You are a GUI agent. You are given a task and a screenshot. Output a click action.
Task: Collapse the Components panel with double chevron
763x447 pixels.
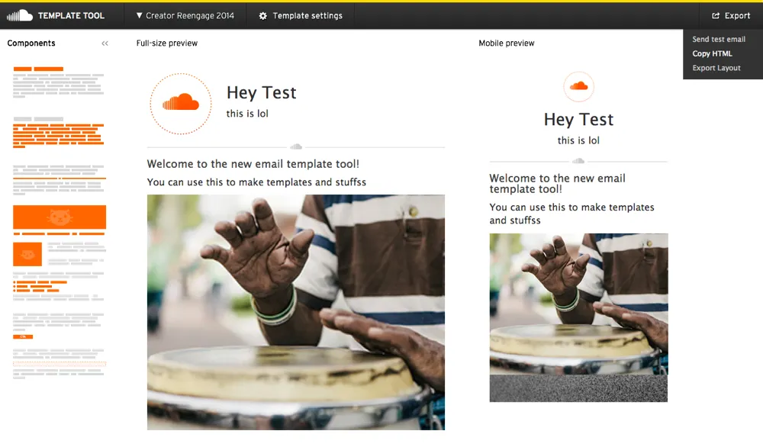(105, 43)
